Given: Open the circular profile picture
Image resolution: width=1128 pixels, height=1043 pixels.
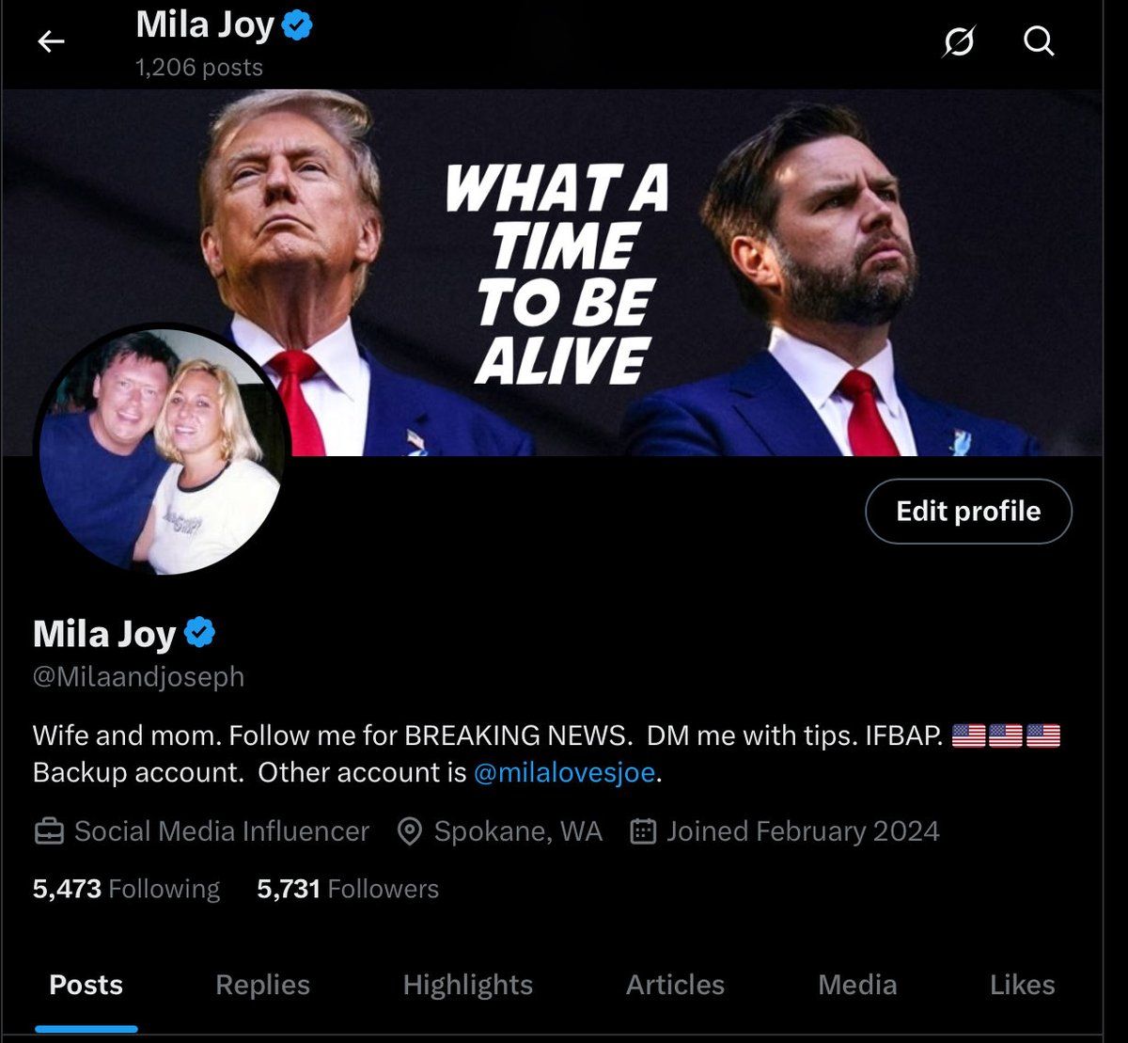Looking at the screenshot, I should pos(161,450).
